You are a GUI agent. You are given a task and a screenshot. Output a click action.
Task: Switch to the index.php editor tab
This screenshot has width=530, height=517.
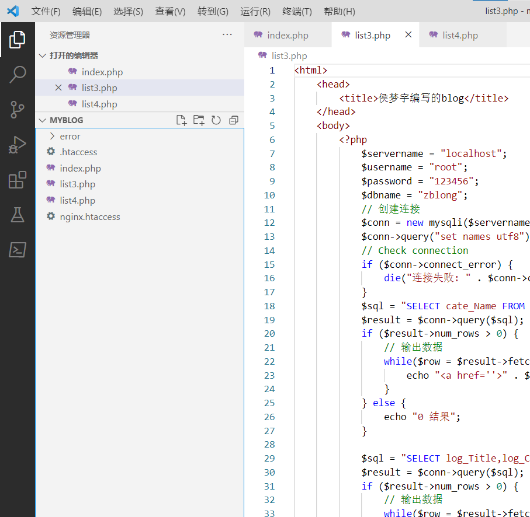coord(287,35)
